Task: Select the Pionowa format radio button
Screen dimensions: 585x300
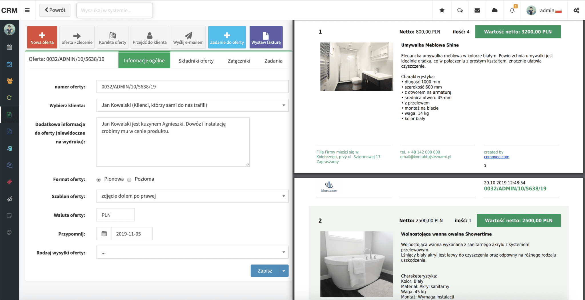Action: [x=99, y=180]
